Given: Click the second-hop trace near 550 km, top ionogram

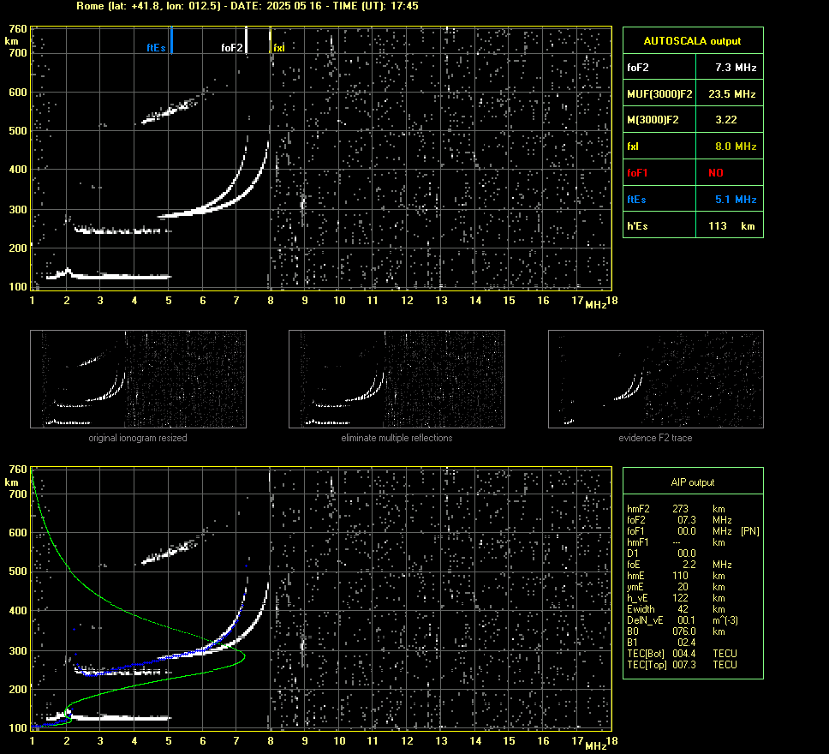Looking at the screenshot, I should coord(170,111).
